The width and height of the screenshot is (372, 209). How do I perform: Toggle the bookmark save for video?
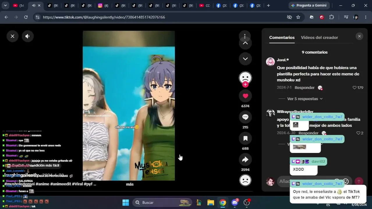coord(245,138)
